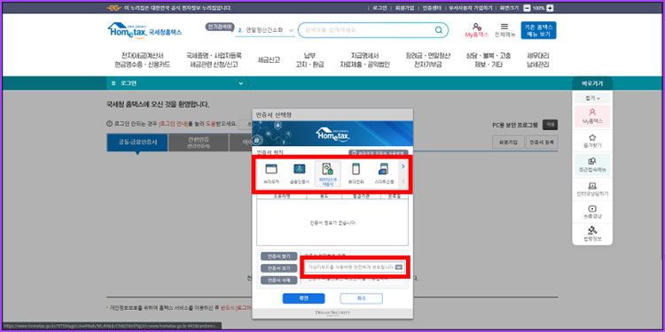665x332 pixels.
Task: Open 장려금·연말정산 전자기부금 menu
Action: point(428,60)
